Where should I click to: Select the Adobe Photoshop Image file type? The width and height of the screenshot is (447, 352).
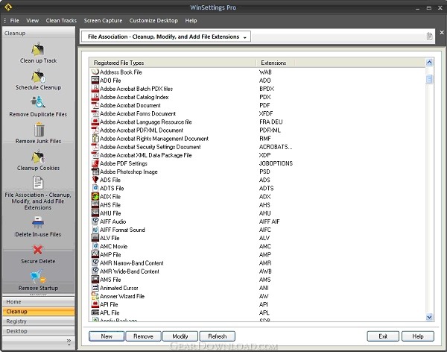[x=129, y=172]
